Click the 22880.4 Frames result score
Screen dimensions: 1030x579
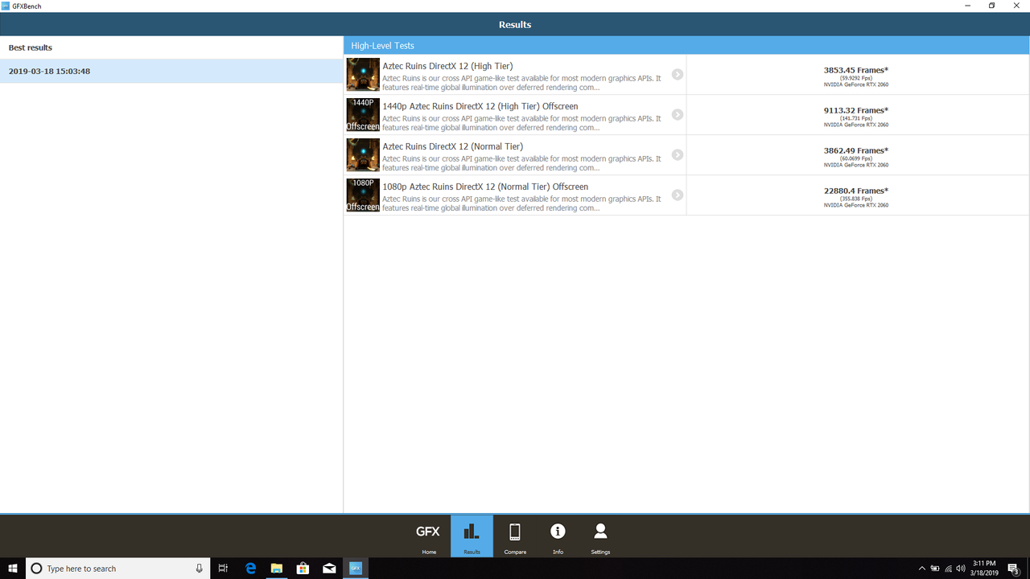point(856,191)
